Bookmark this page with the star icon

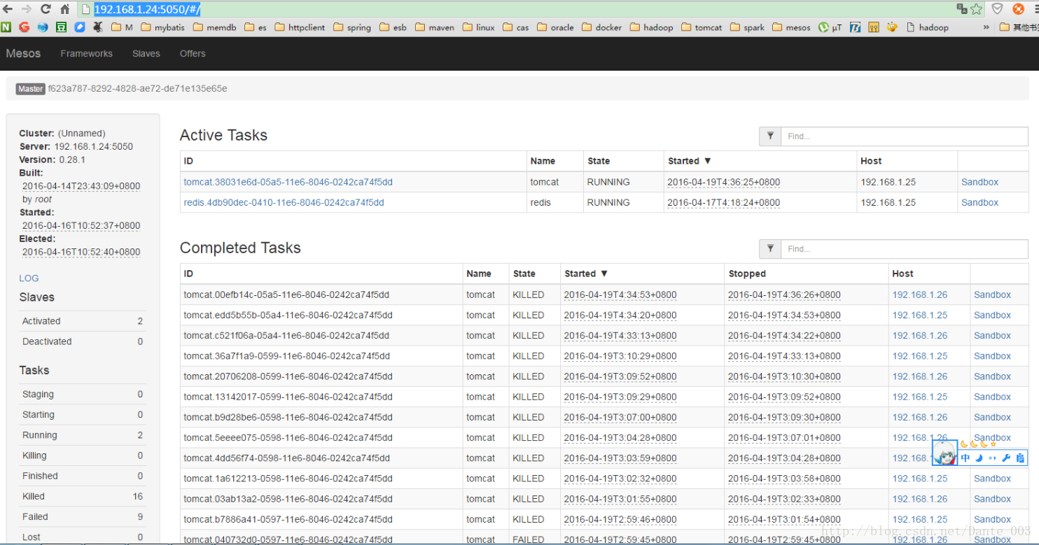click(977, 9)
